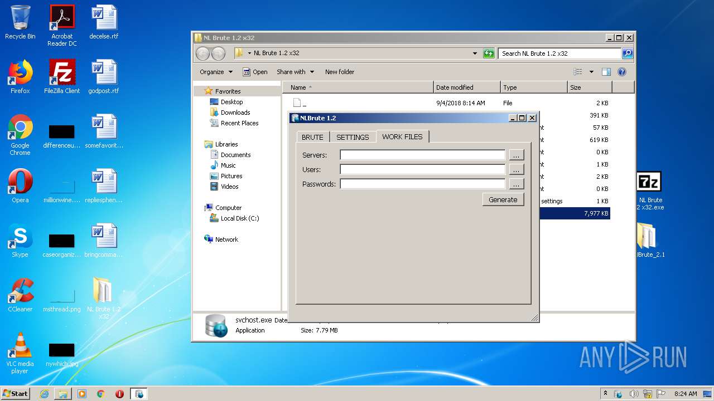Open Windows Explorer taskbar button
The image size is (714, 401).
click(63, 394)
